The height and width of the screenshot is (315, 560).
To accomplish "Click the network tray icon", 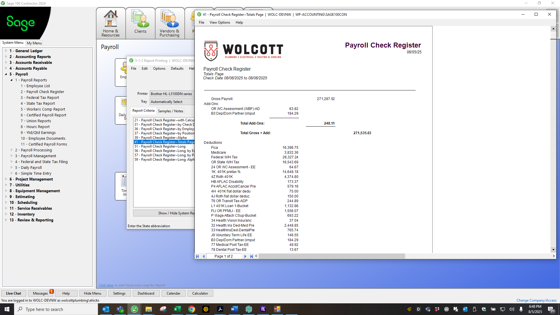I will tap(503, 309).
